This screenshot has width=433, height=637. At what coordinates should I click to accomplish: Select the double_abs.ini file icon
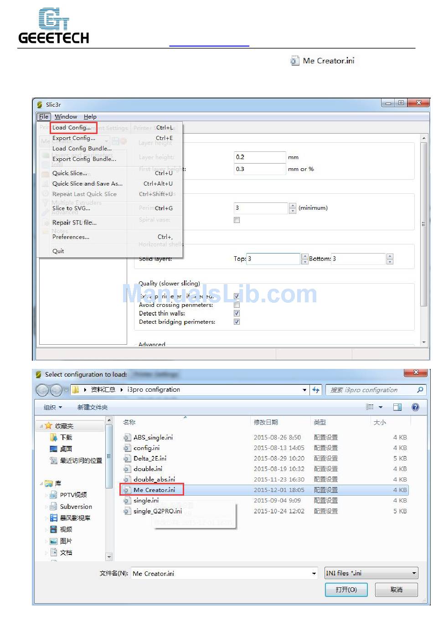tap(127, 479)
